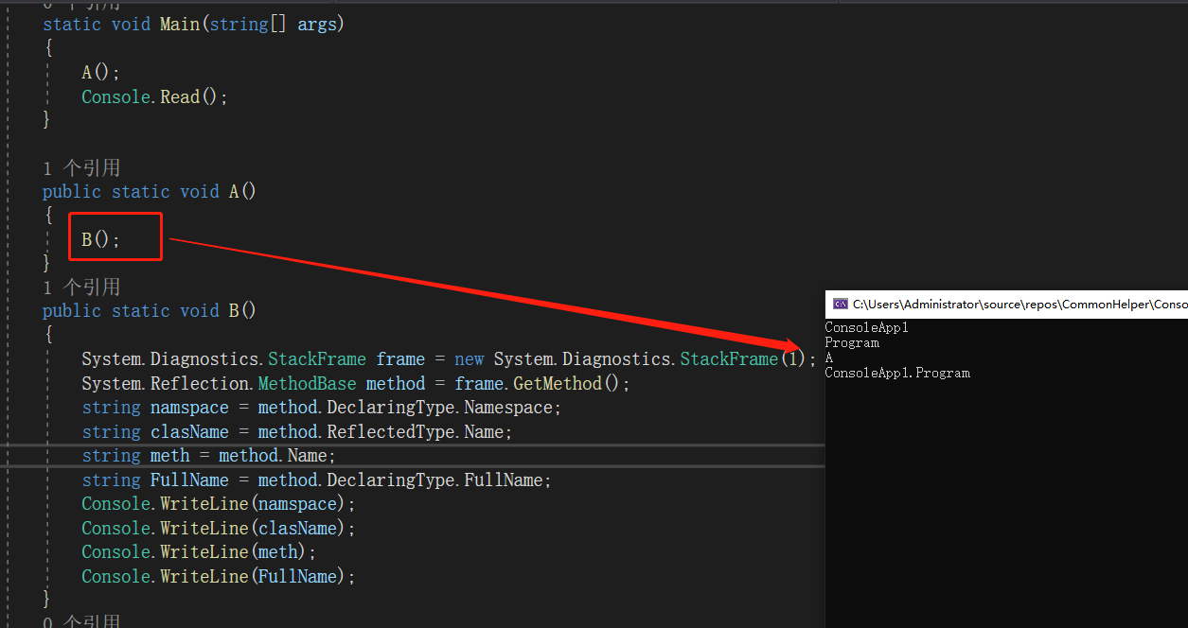
Task: Click the 'public static void A()' declaration line
Action: (150, 192)
